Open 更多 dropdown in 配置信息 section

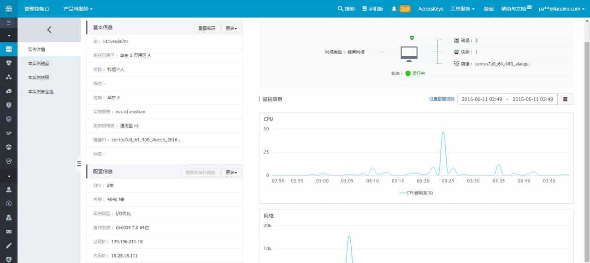click(x=231, y=172)
